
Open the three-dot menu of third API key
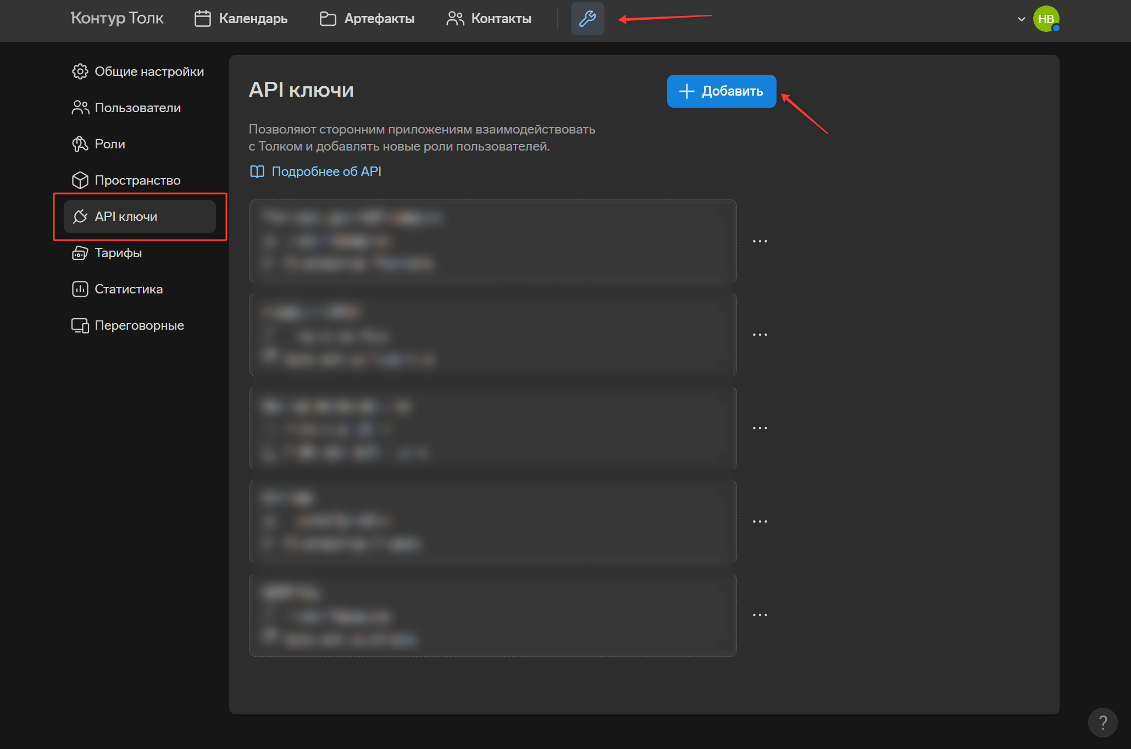760,428
